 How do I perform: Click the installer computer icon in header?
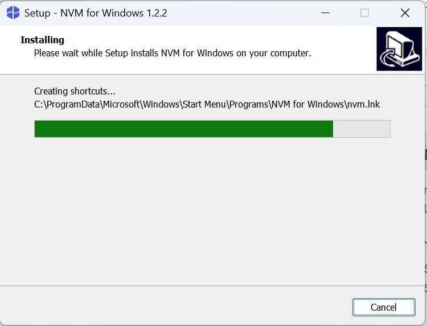click(x=399, y=49)
